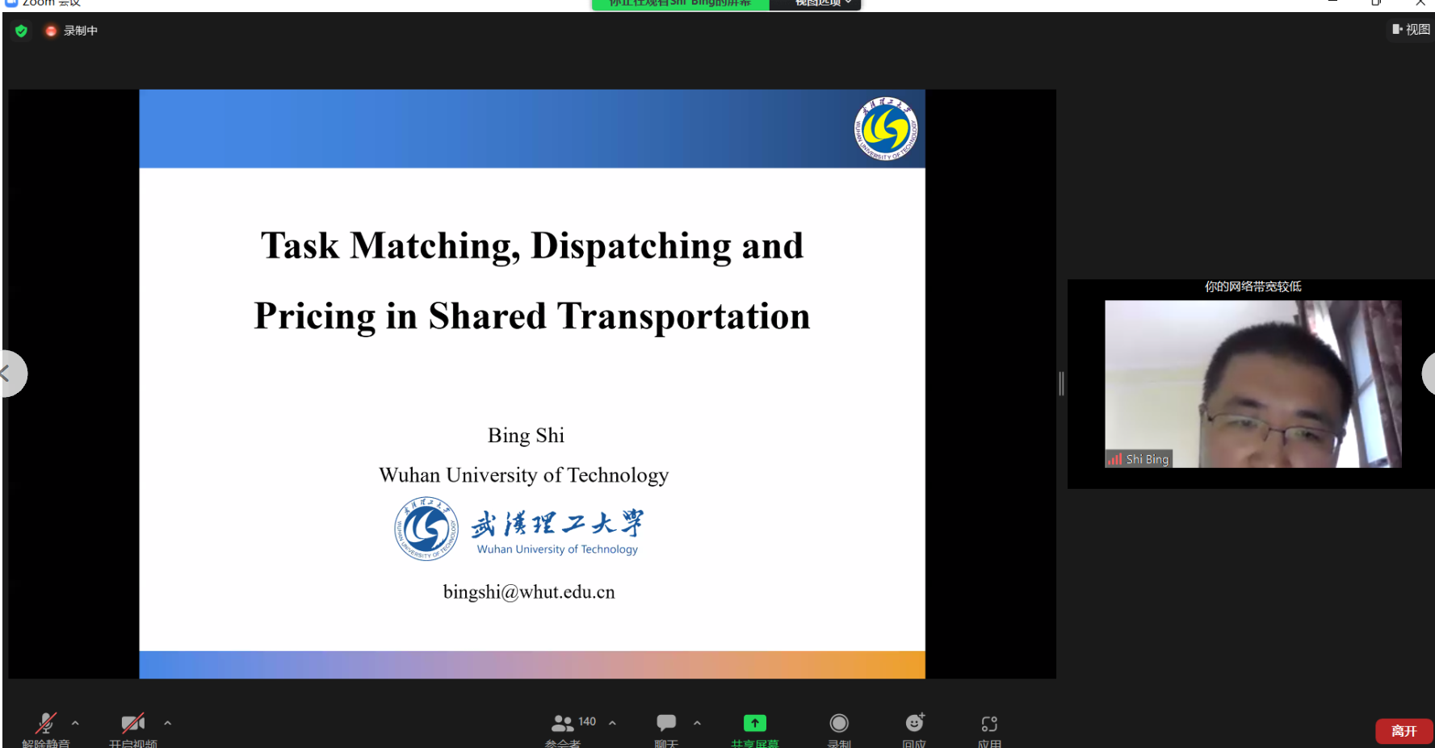Click divider handle between slide and video
Viewport: 1435px width, 748px height.
1061,383
